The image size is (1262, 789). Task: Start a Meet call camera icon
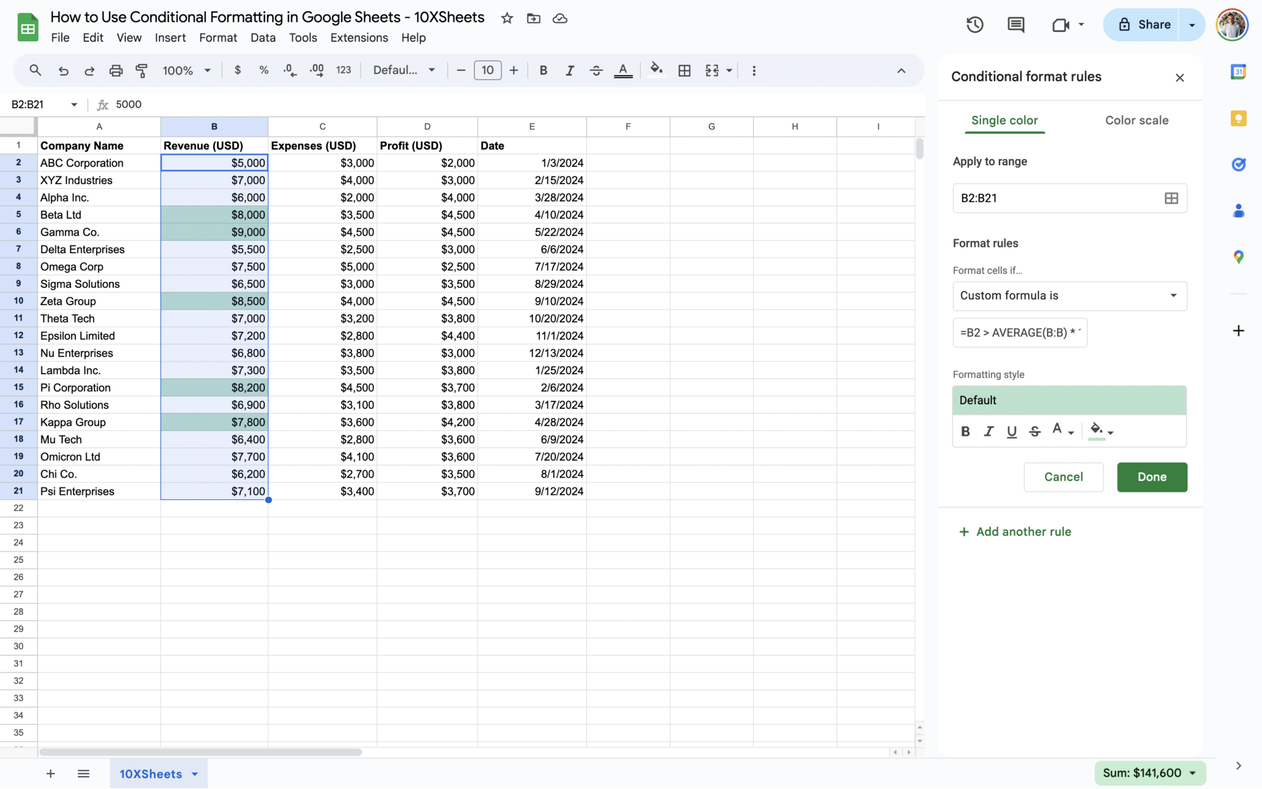point(1060,25)
